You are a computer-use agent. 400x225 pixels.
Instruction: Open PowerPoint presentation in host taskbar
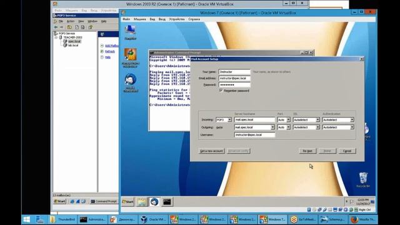[122, 219]
